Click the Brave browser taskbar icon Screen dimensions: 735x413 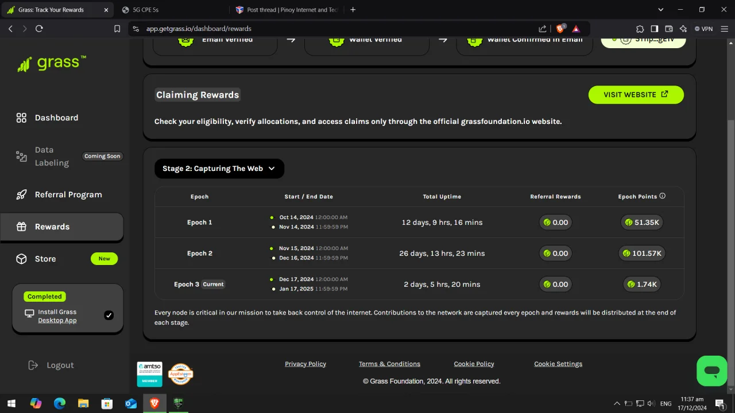click(154, 403)
